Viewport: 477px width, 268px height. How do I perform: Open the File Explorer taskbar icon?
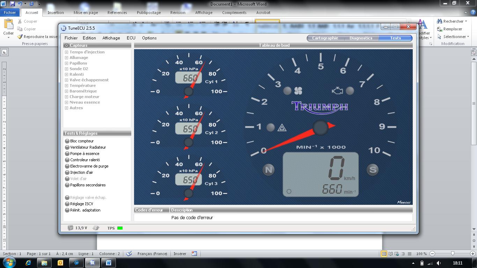(x=44, y=263)
